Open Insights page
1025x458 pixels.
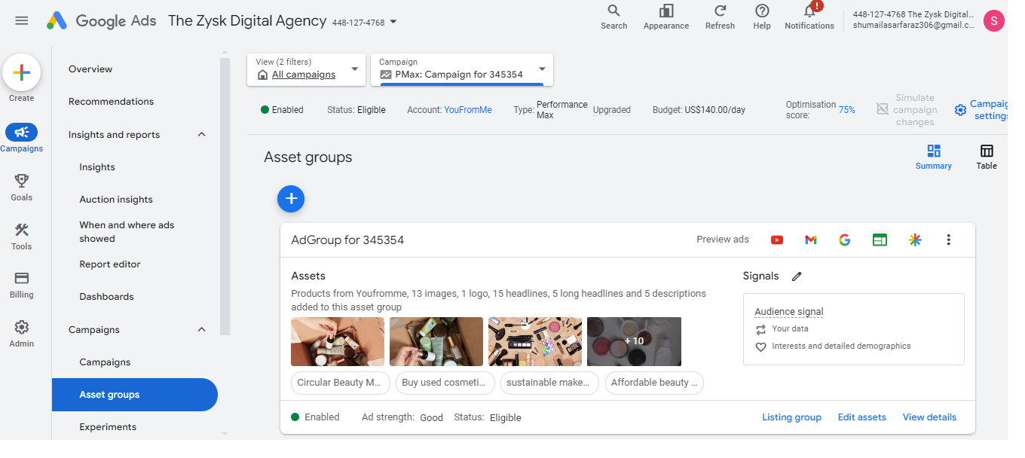pyautogui.click(x=97, y=166)
